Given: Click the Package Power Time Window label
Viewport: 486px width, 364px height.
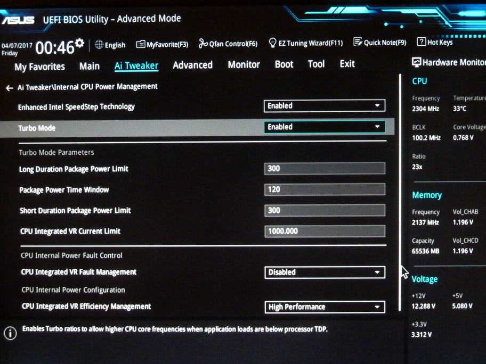Looking at the screenshot, I should click(x=64, y=190).
